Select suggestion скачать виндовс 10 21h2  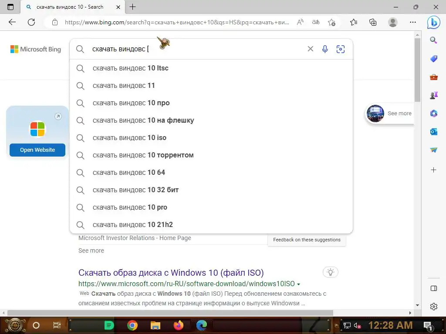click(211, 225)
